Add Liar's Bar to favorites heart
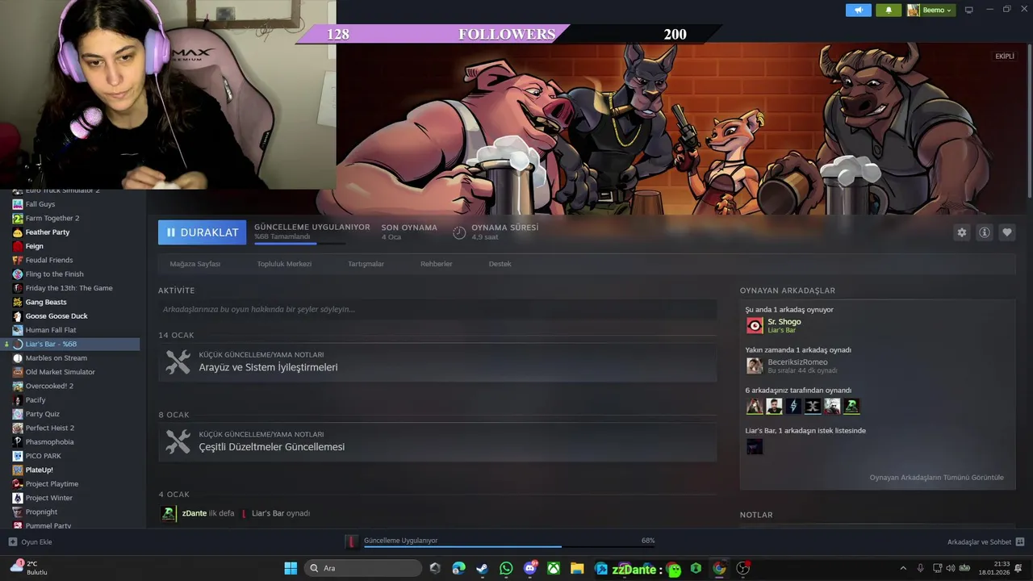Image resolution: width=1033 pixels, height=581 pixels. (x=1007, y=232)
